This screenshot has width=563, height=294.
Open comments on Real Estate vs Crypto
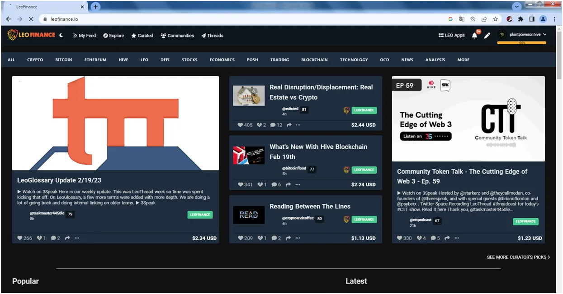point(273,125)
